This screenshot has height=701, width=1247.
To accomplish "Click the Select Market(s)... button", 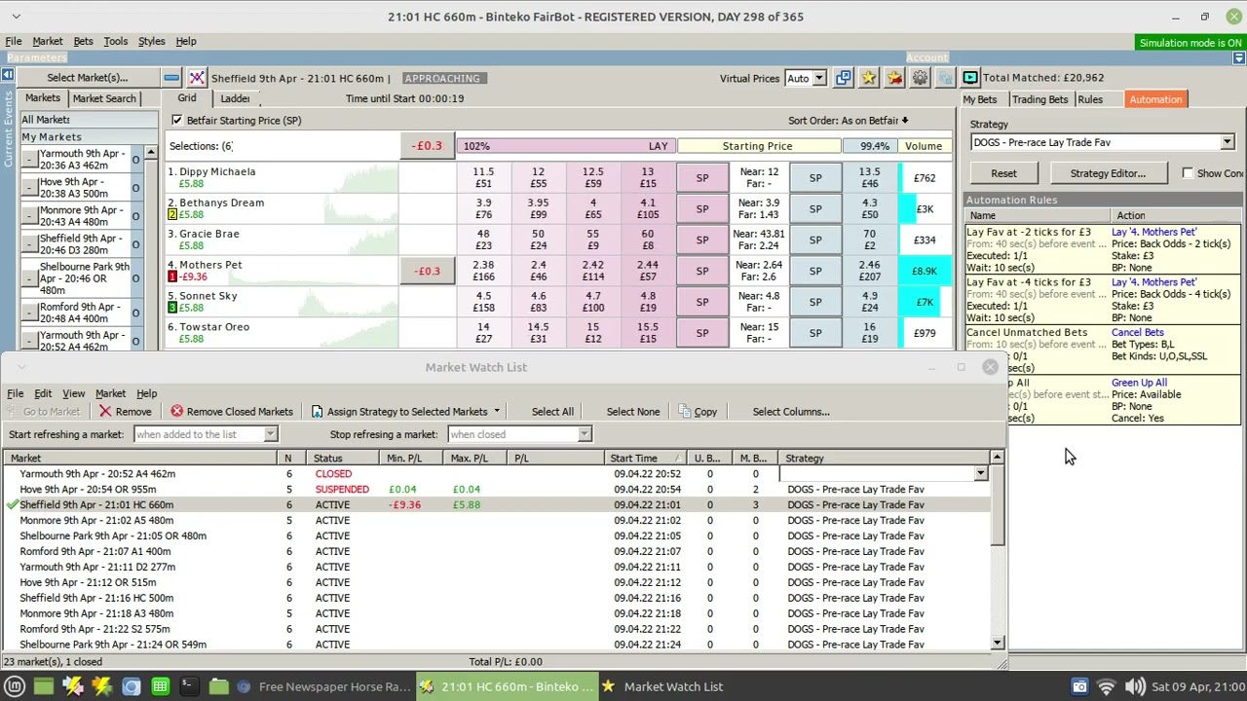I will coord(87,78).
